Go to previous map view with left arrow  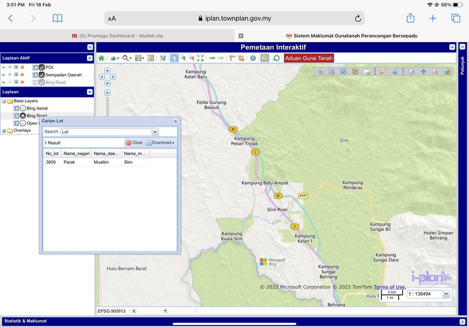[212, 58]
